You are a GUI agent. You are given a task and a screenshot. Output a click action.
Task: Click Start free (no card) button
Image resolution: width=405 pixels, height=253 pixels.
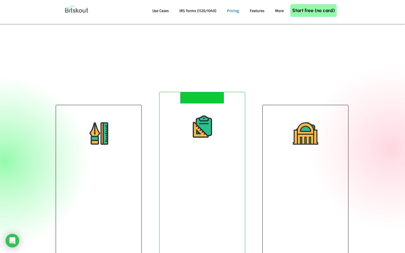pyautogui.click(x=313, y=10)
